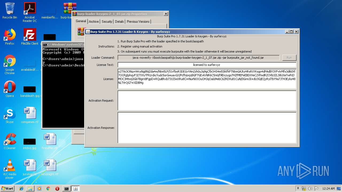
Task: Open the Security tab in Properties
Action: pos(107,22)
